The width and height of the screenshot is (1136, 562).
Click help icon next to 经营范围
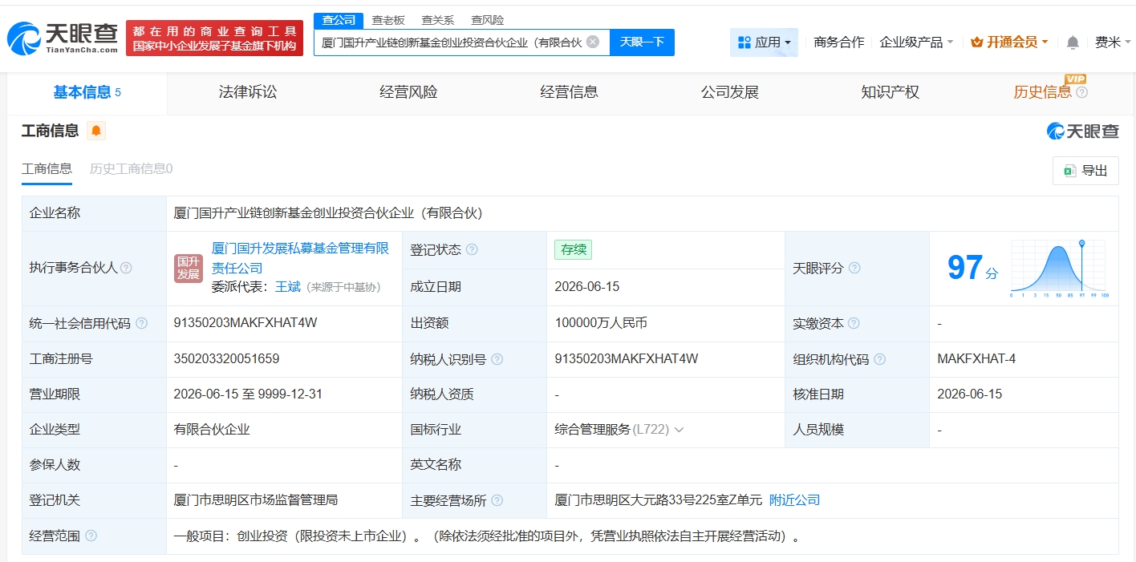91,536
